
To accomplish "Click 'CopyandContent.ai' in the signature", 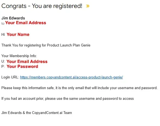I will pyautogui.click(x=47, y=113).
